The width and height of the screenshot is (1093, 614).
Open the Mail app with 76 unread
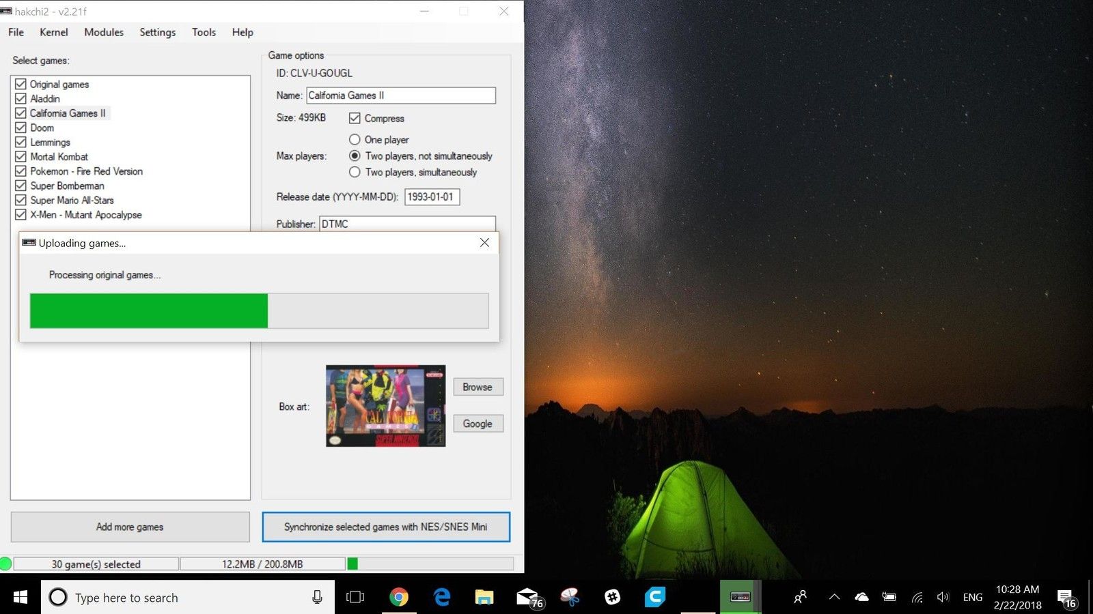[x=528, y=597]
